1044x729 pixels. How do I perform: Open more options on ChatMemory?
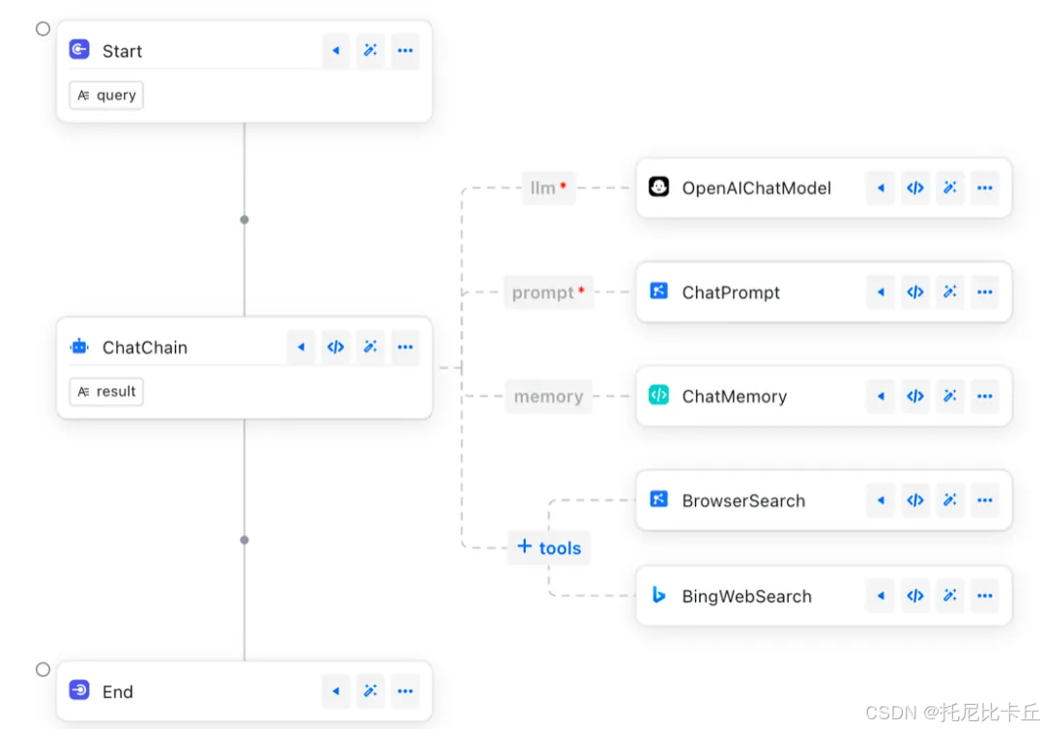point(984,397)
